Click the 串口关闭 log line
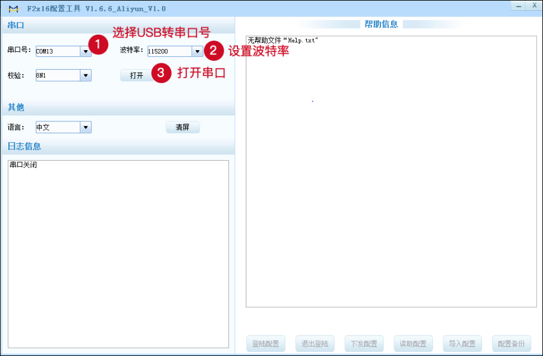Screen dimensions: 543x356 [23, 165]
